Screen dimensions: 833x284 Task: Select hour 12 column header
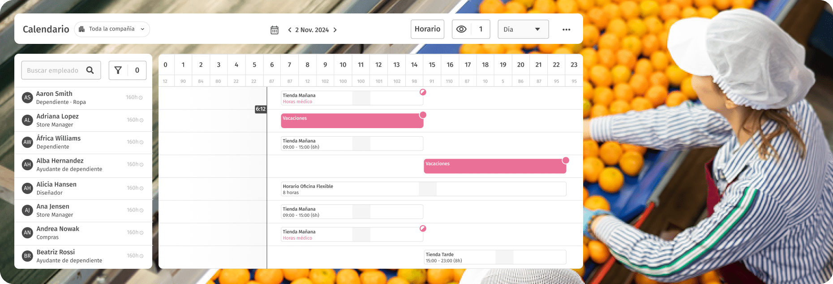pos(378,65)
